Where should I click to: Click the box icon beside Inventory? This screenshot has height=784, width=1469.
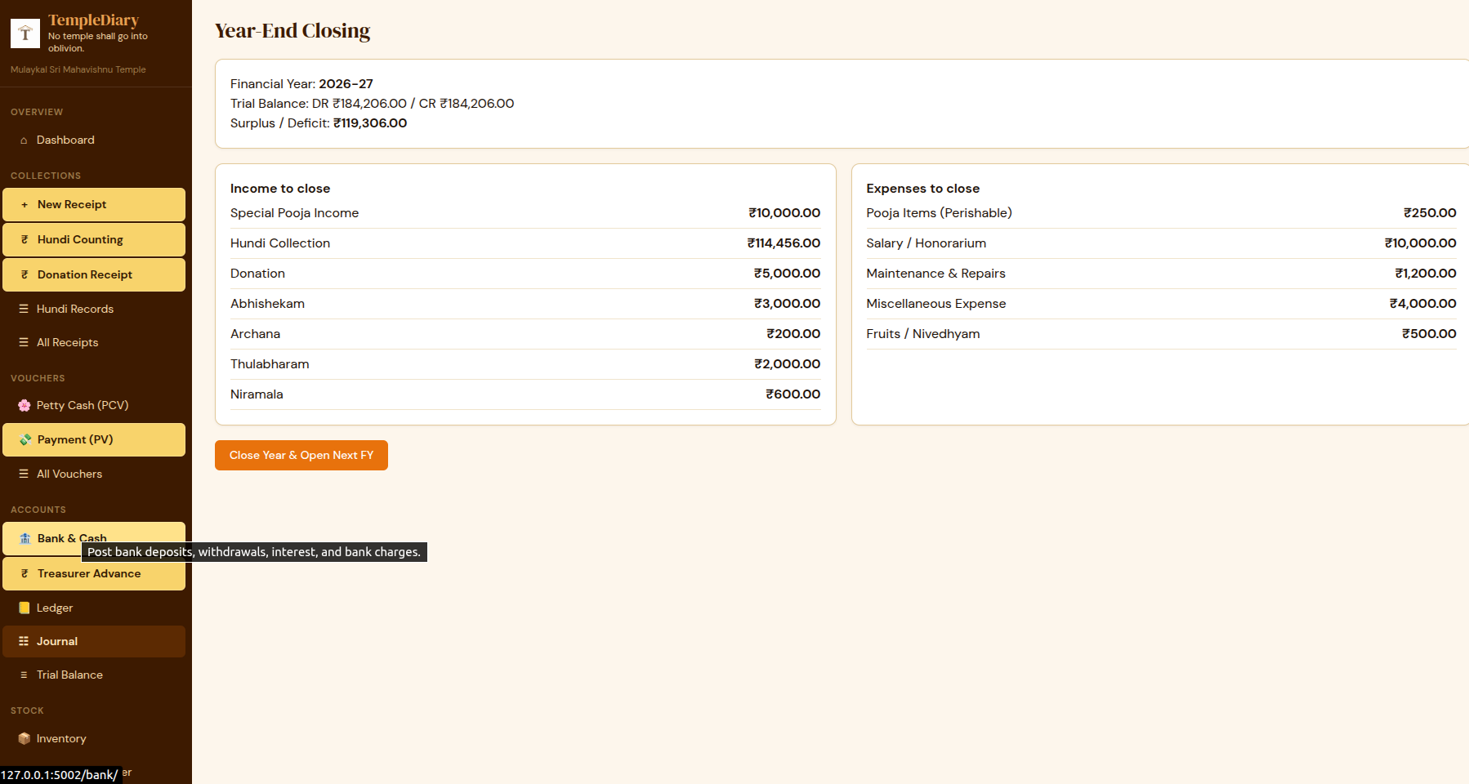pyautogui.click(x=25, y=738)
